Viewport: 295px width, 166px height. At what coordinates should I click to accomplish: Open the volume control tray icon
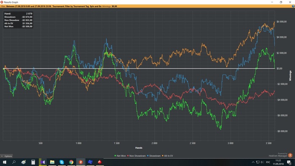pos(262,162)
